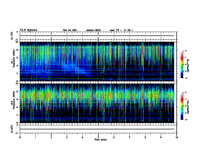Click the '8' kHz tick on ch.1 frequency axis
The image size is (199, 154).
coord(17,50)
